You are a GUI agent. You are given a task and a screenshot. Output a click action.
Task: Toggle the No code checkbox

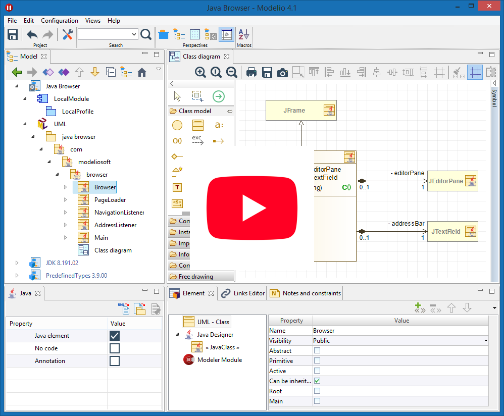pyautogui.click(x=115, y=348)
